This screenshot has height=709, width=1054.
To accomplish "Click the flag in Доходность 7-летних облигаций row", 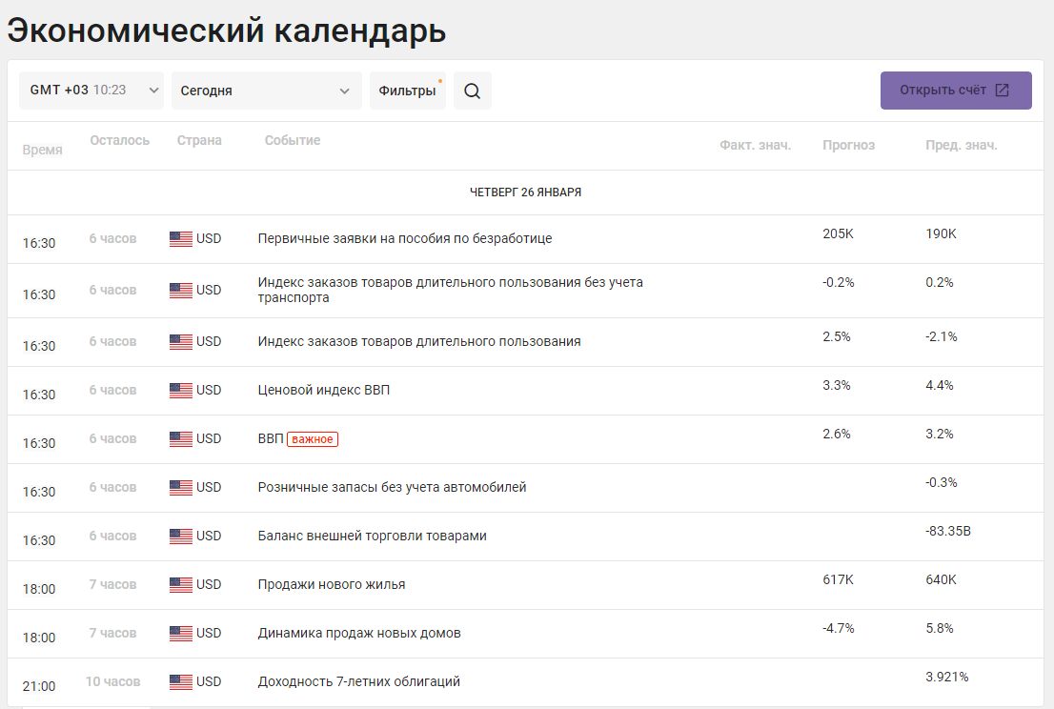I will pyautogui.click(x=181, y=681).
